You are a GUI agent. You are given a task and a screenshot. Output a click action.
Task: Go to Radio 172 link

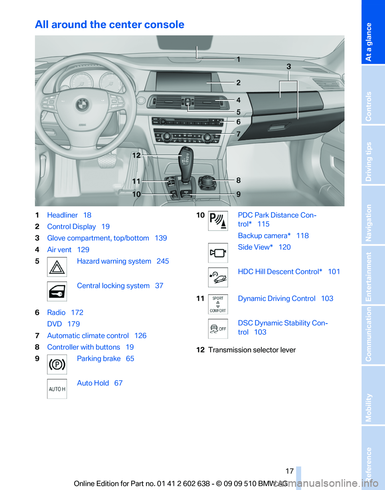pyautogui.click(x=65, y=312)
